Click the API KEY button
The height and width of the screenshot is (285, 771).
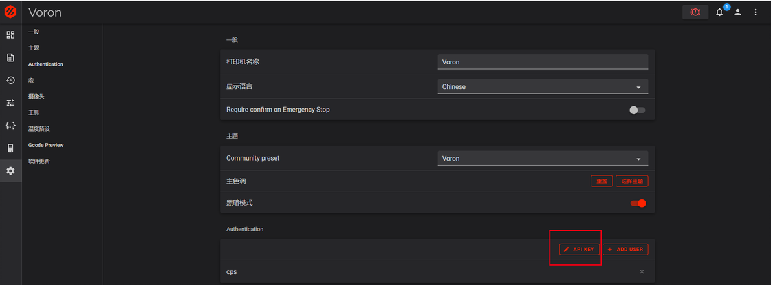pyautogui.click(x=580, y=249)
